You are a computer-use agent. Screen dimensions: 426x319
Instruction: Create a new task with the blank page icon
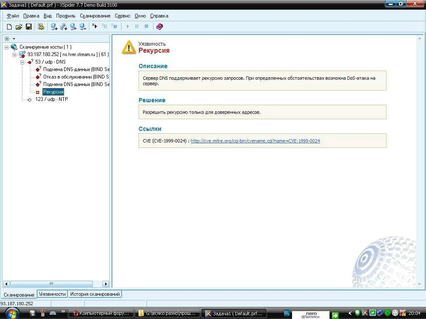click(9, 27)
